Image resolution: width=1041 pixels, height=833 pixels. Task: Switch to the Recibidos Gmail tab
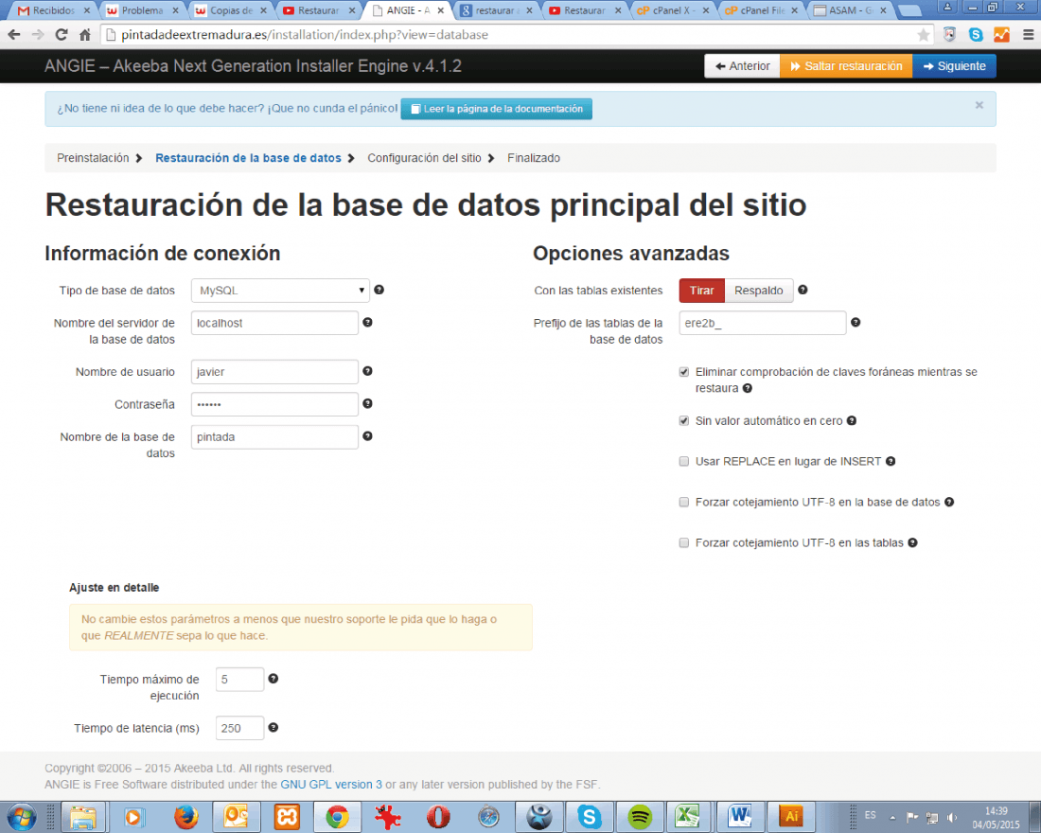point(53,10)
